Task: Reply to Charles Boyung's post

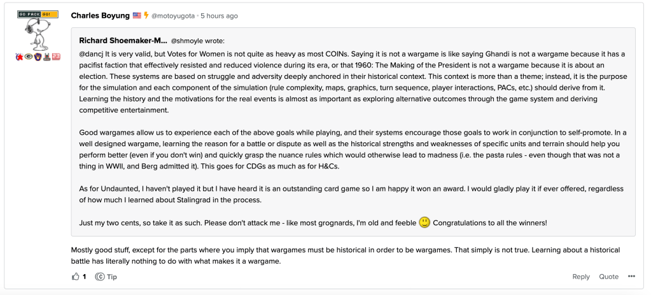Action: pyautogui.click(x=580, y=277)
